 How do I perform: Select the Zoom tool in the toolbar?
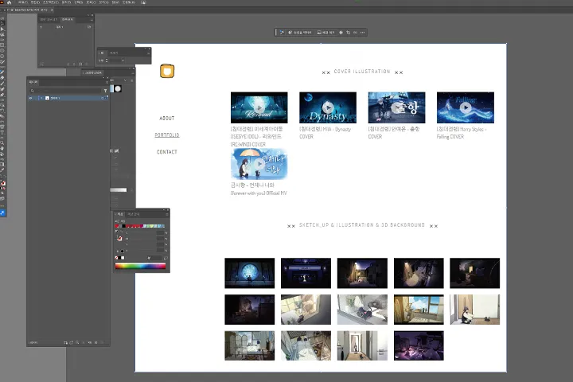(x=2, y=143)
